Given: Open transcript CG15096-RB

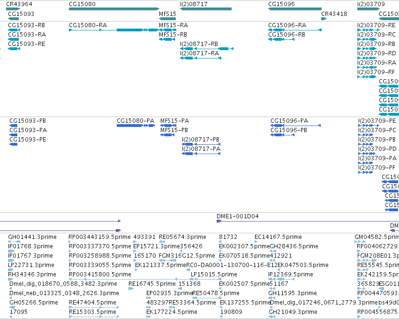Looking at the screenshot, I should (x=281, y=39).
